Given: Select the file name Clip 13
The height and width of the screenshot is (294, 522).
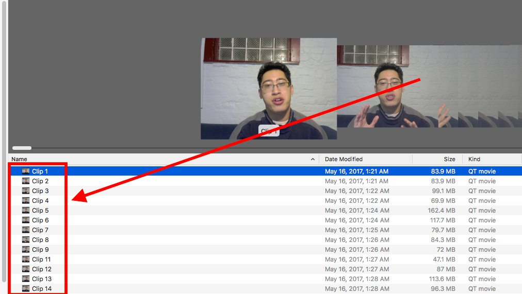Looking at the screenshot, I should point(42,279).
